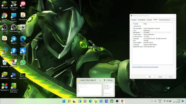Click OK in GTAVLauncher Properties
Screen dimensions: 186x104
[150, 77]
